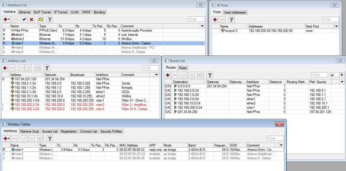The width and height of the screenshot is (346, 171).
Task: Click the add (plus) button in Interface List
Action: click(x=6, y=19)
